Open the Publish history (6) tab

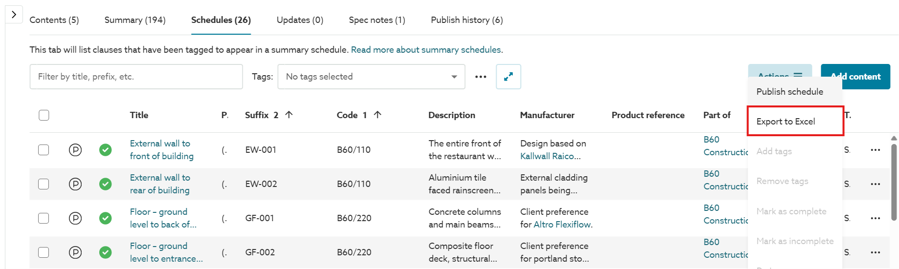[x=466, y=20]
